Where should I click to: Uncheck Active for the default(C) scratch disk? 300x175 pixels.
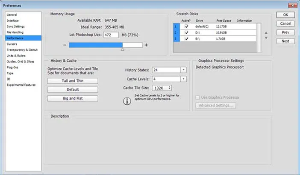click(x=186, y=26)
